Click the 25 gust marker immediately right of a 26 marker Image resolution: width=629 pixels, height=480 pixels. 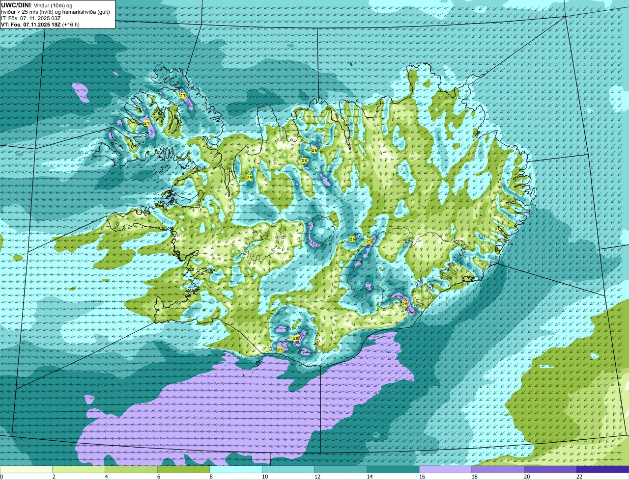pos(369,241)
